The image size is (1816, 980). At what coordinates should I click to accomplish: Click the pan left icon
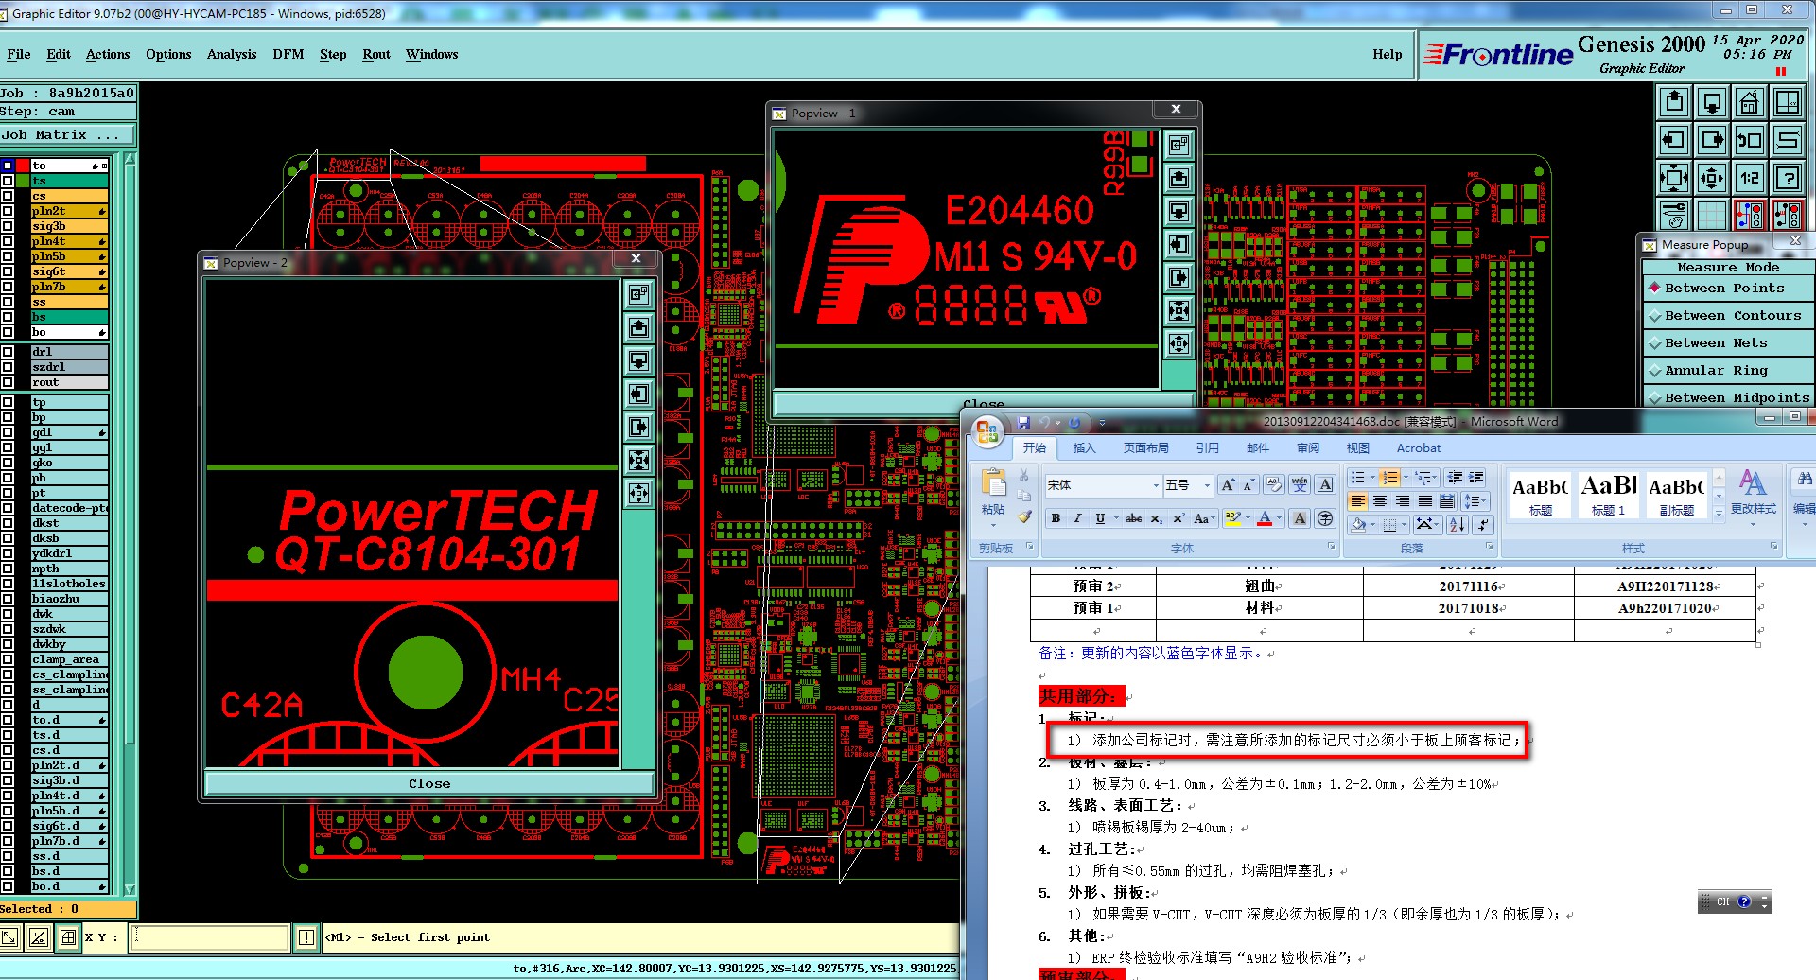point(1674,140)
